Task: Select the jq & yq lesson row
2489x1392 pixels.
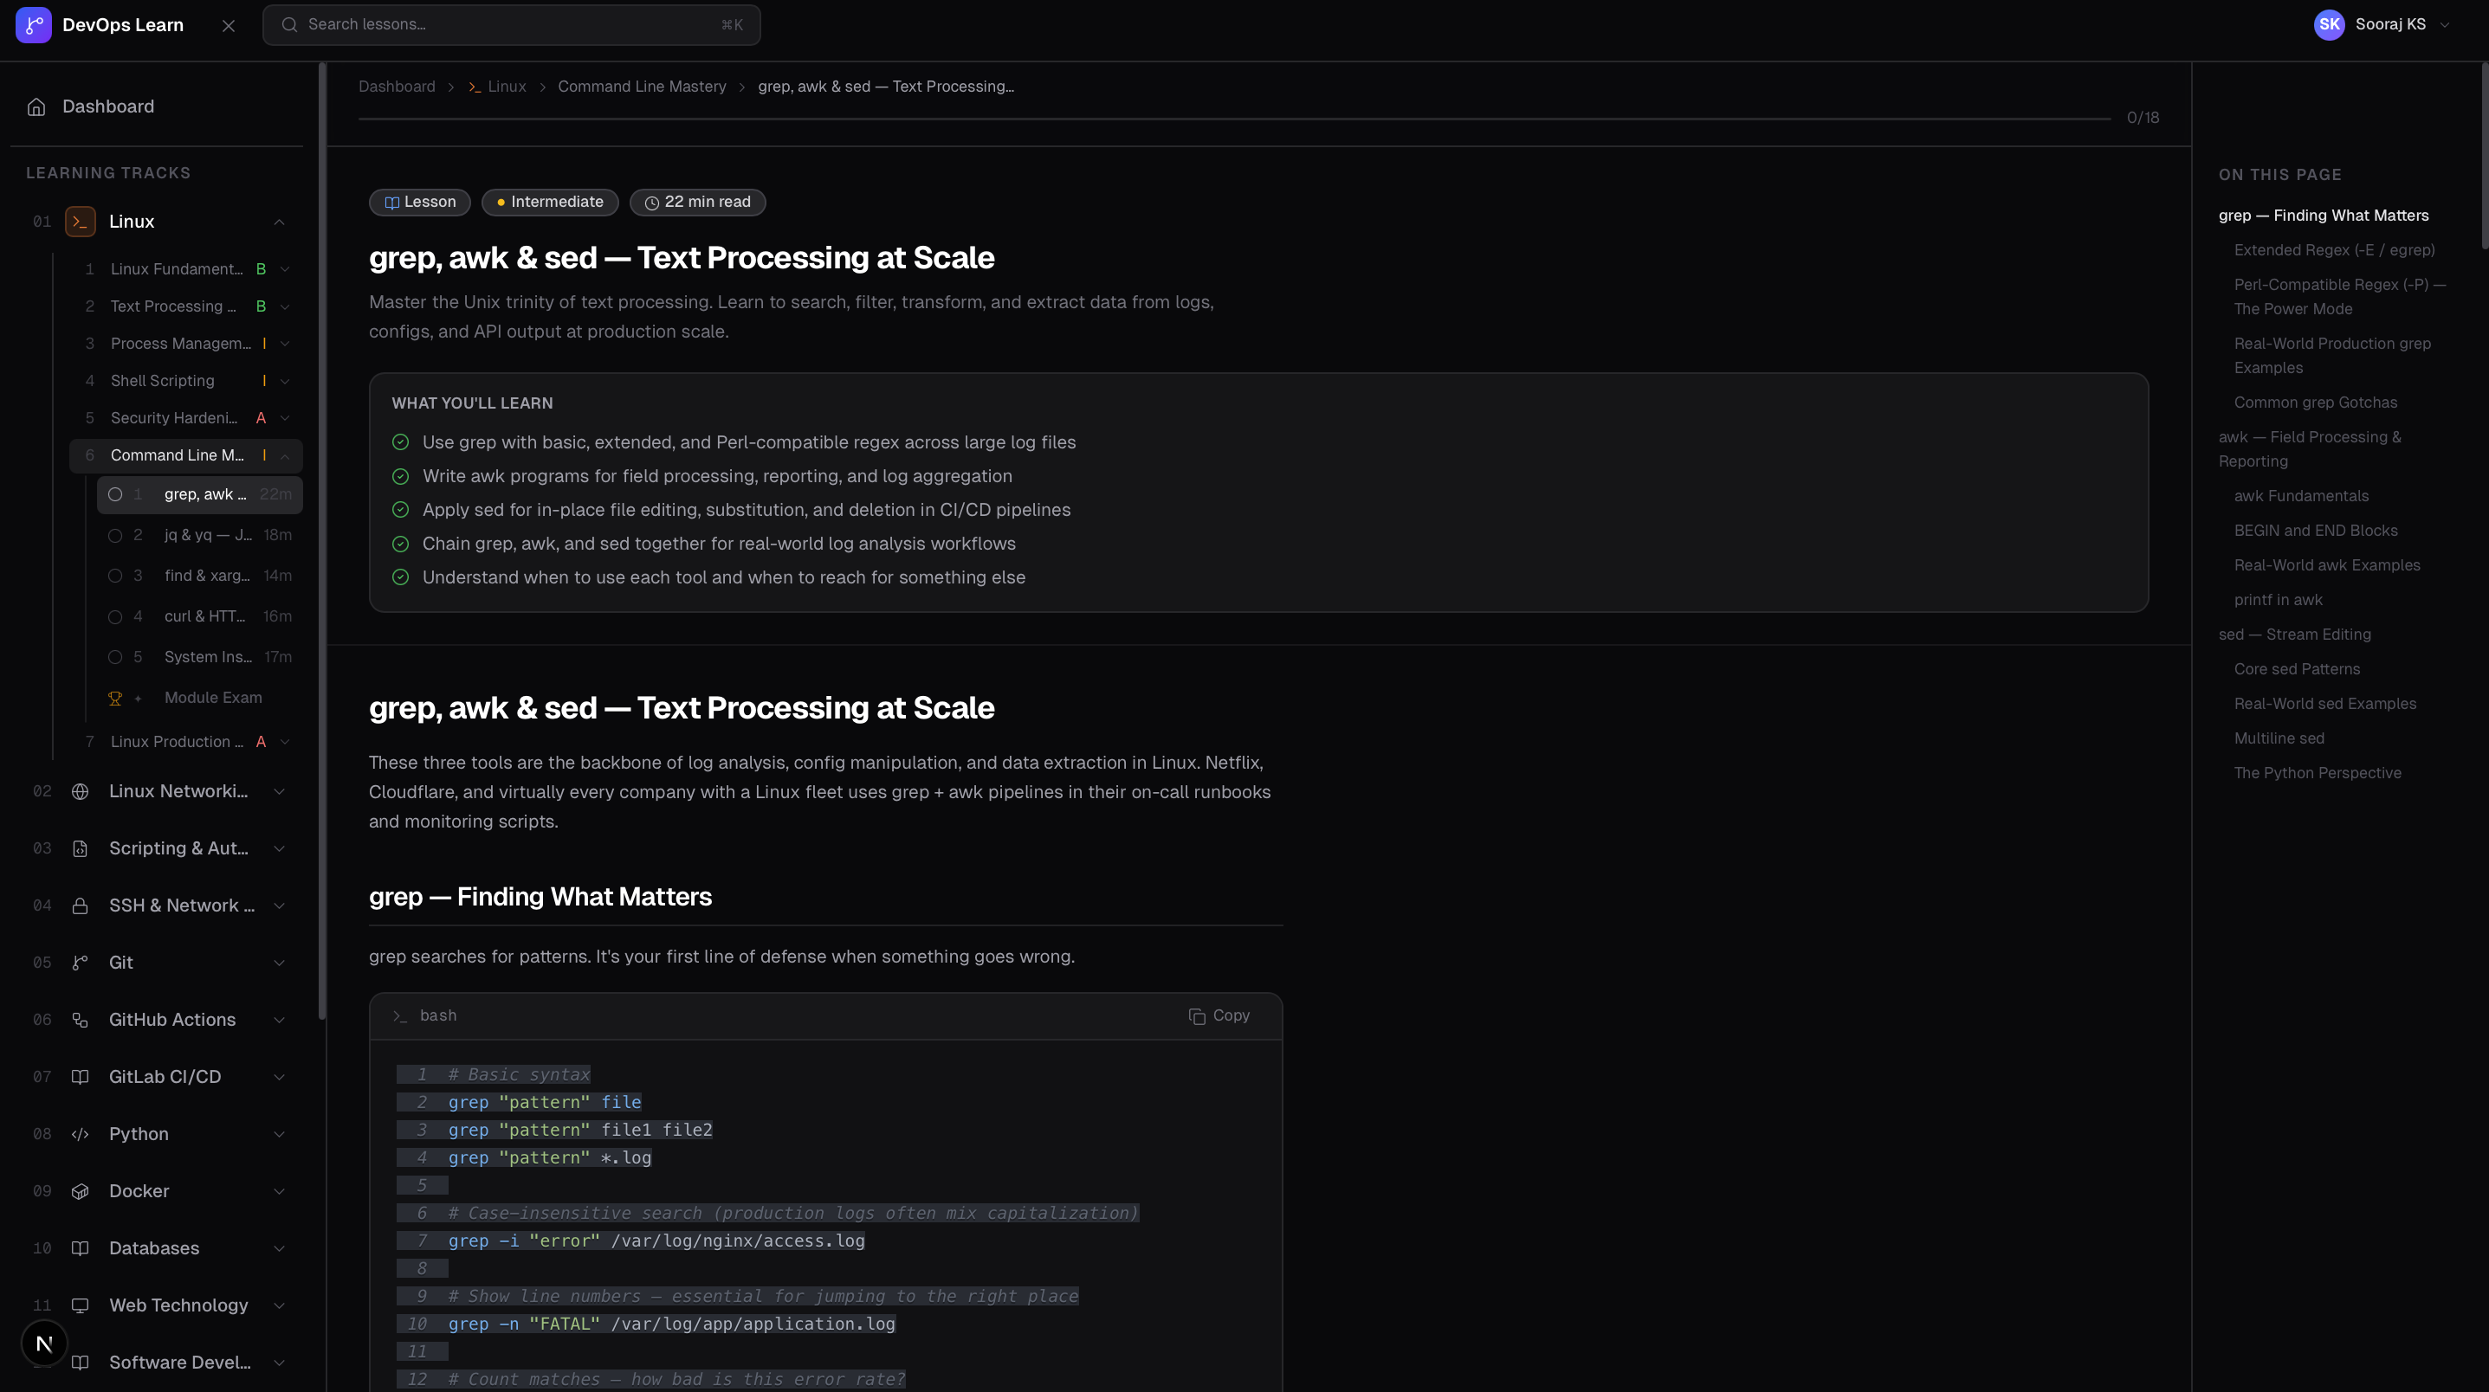Action: pos(199,535)
